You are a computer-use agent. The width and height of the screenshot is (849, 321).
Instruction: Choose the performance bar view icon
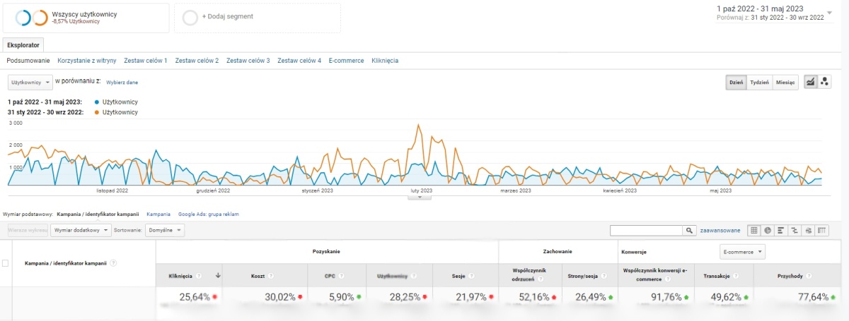pos(781,230)
